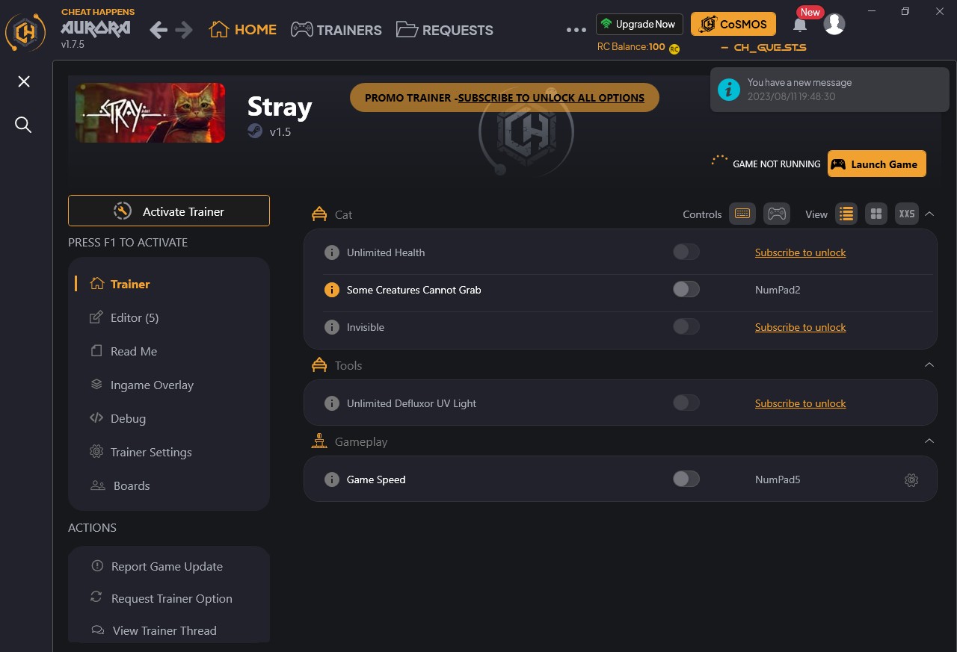Click View Trainer Thread action
957x652 pixels.
click(153, 630)
